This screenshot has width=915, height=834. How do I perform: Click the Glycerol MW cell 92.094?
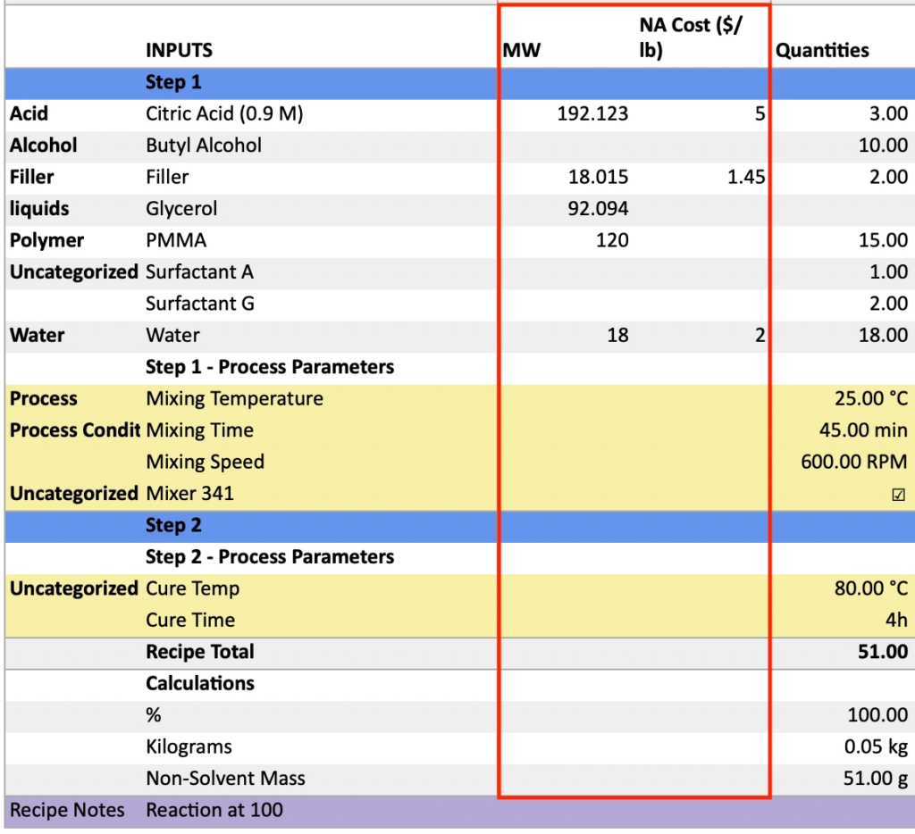[598, 209]
